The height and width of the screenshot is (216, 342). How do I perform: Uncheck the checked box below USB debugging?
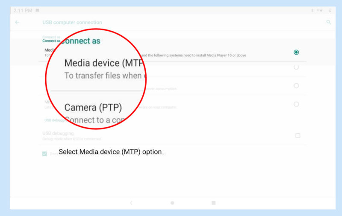pyautogui.click(x=44, y=154)
